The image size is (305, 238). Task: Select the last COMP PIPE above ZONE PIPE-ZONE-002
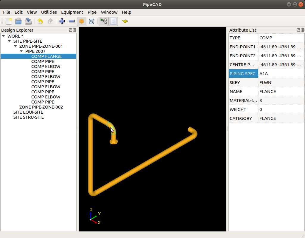[43, 102]
